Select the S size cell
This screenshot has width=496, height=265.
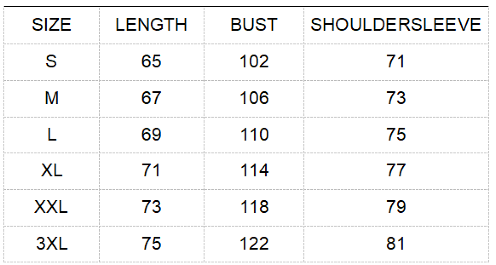click(51, 61)
